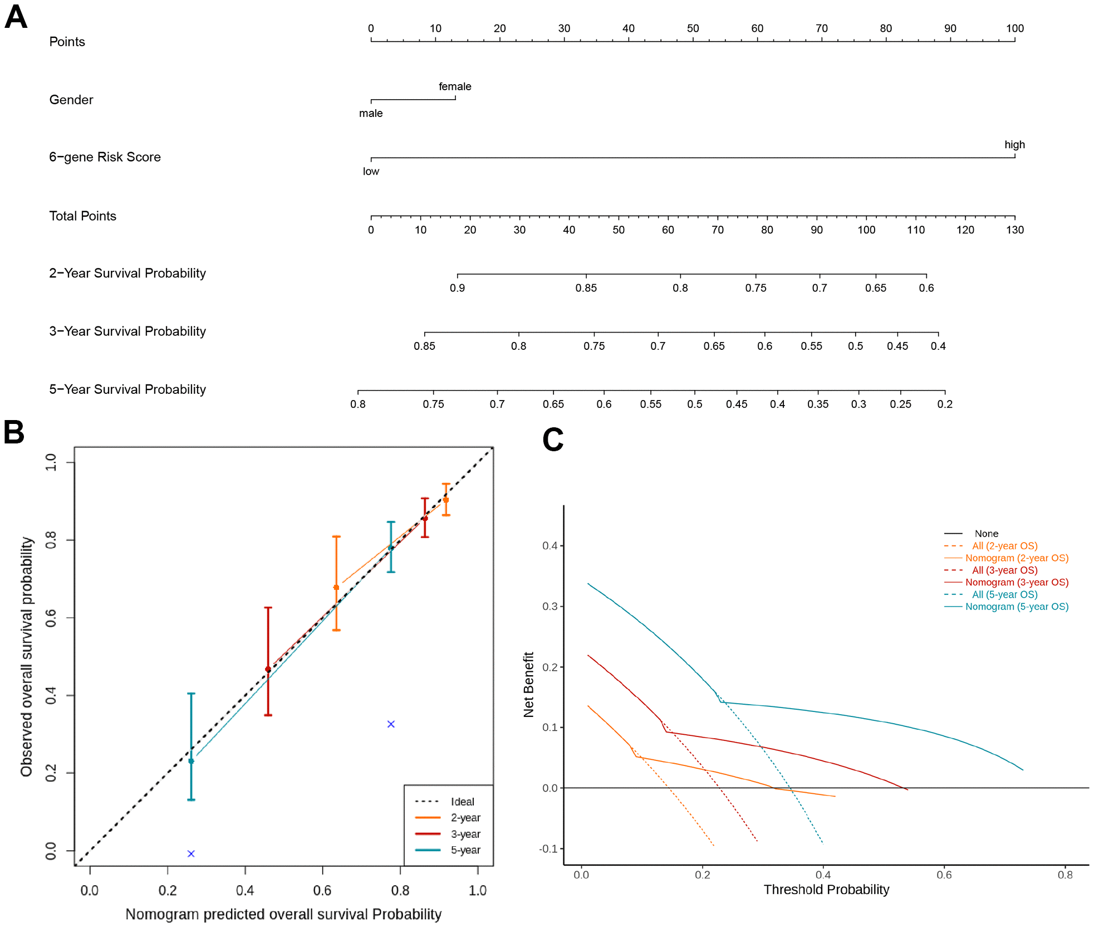The width and height of the screenshot is (1094, 927).
Task: Click the 50 tick on Points scale
Action: 693,28
